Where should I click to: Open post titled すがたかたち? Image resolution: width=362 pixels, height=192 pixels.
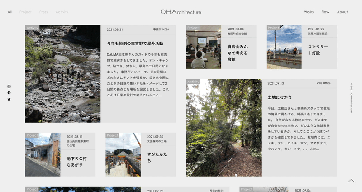pos(157,157)
